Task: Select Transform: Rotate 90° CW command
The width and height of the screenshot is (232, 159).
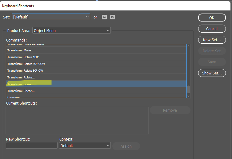Action: 96,70
